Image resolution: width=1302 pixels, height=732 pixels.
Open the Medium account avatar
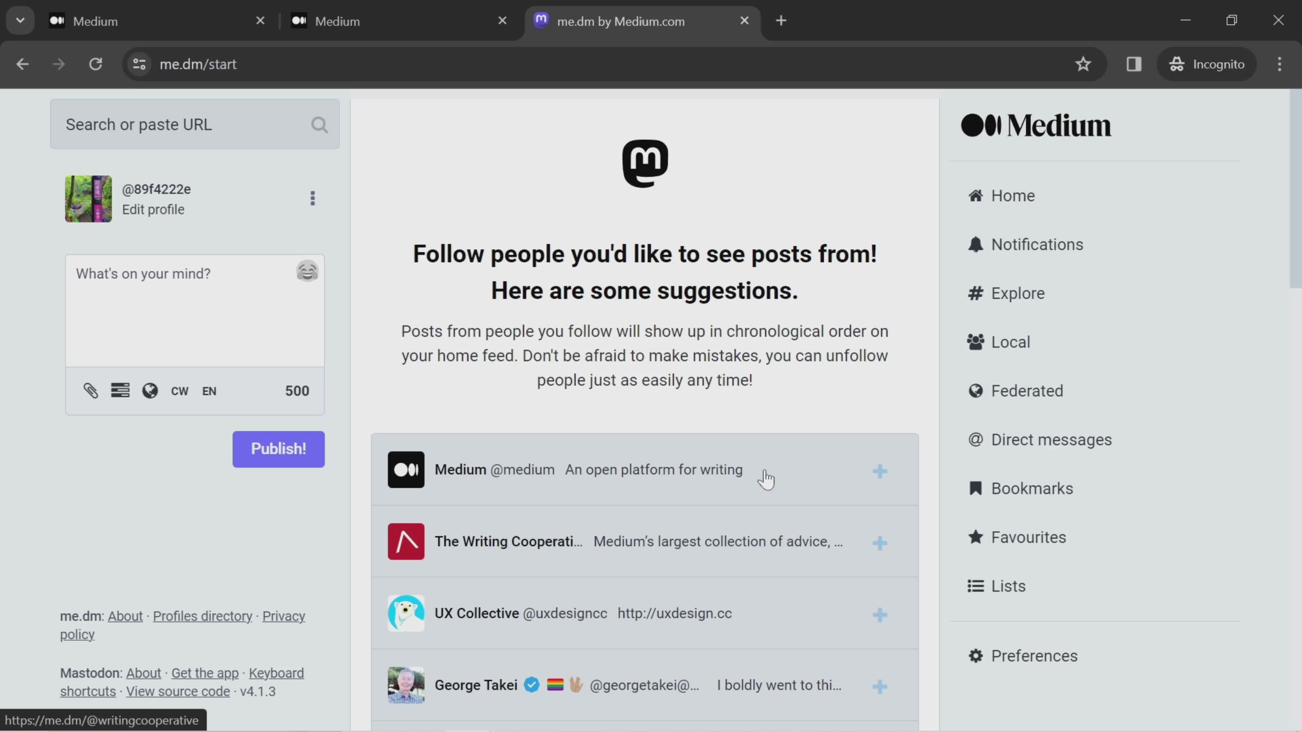point(406,469)
